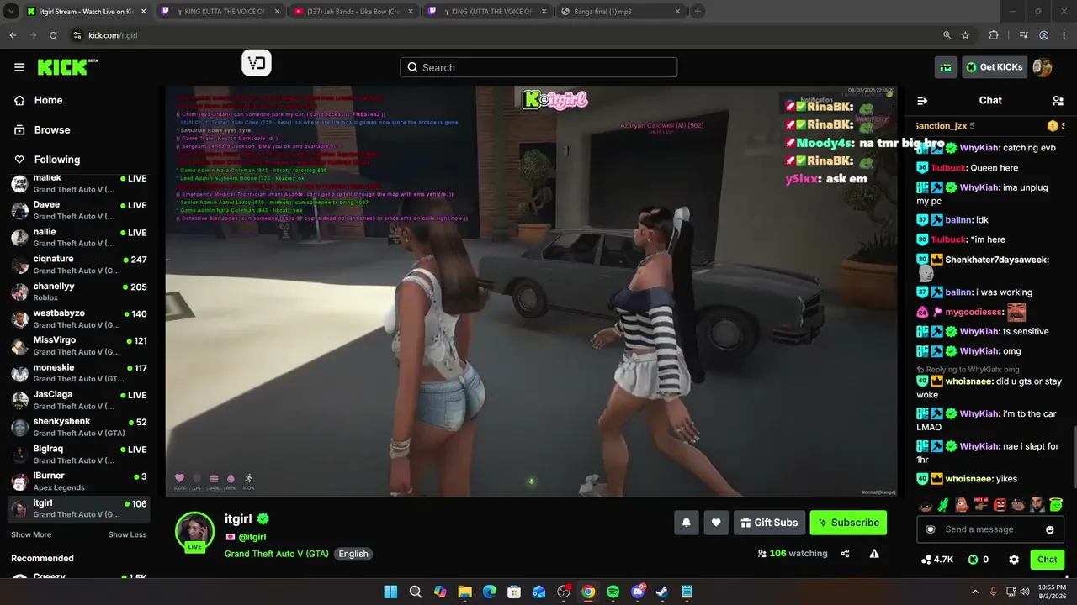1077x605 pixels.
Task: Click the kick.com/itgirl address bar
Action: [x=505, y=35]
